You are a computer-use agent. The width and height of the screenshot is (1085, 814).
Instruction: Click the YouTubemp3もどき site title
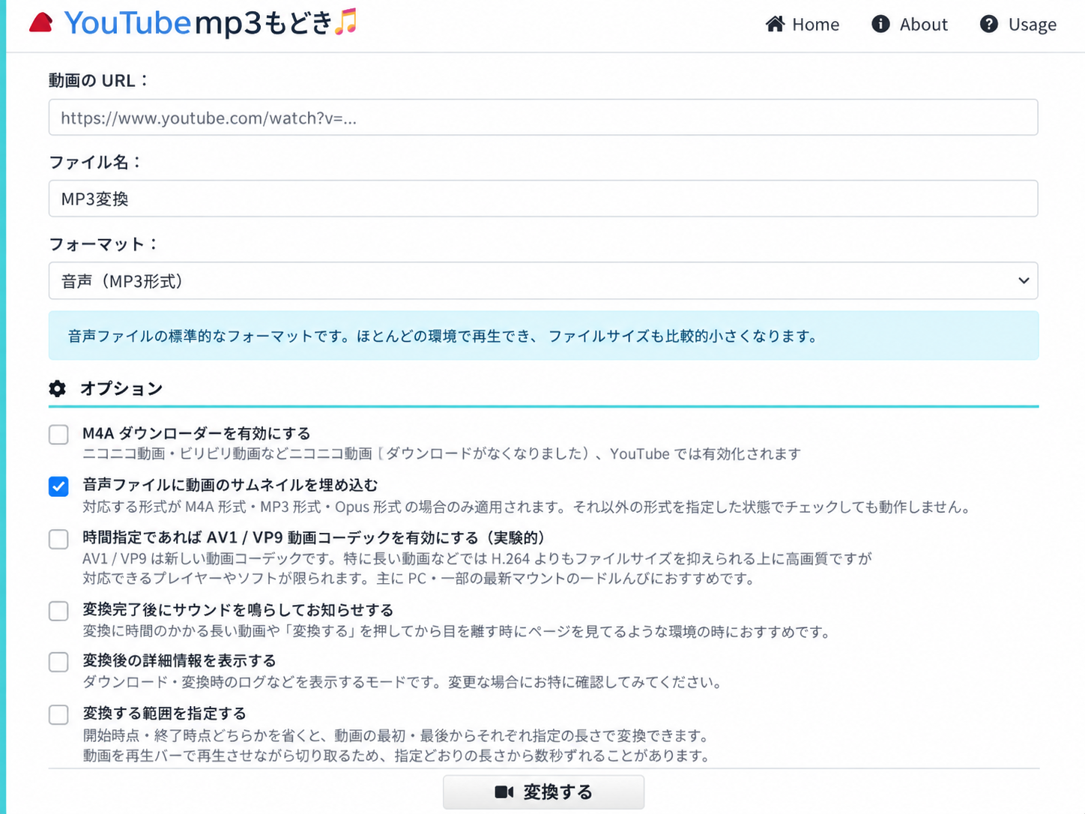click(x=199, y=23)
